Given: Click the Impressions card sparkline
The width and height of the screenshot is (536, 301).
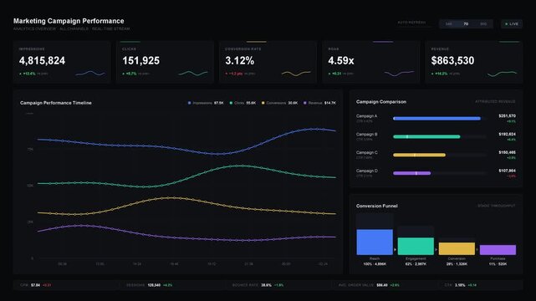Looking at the screenshot, I should tap(90, 73).
